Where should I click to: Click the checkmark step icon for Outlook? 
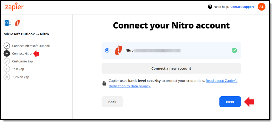pyautogui.click(x=7, y=46)
